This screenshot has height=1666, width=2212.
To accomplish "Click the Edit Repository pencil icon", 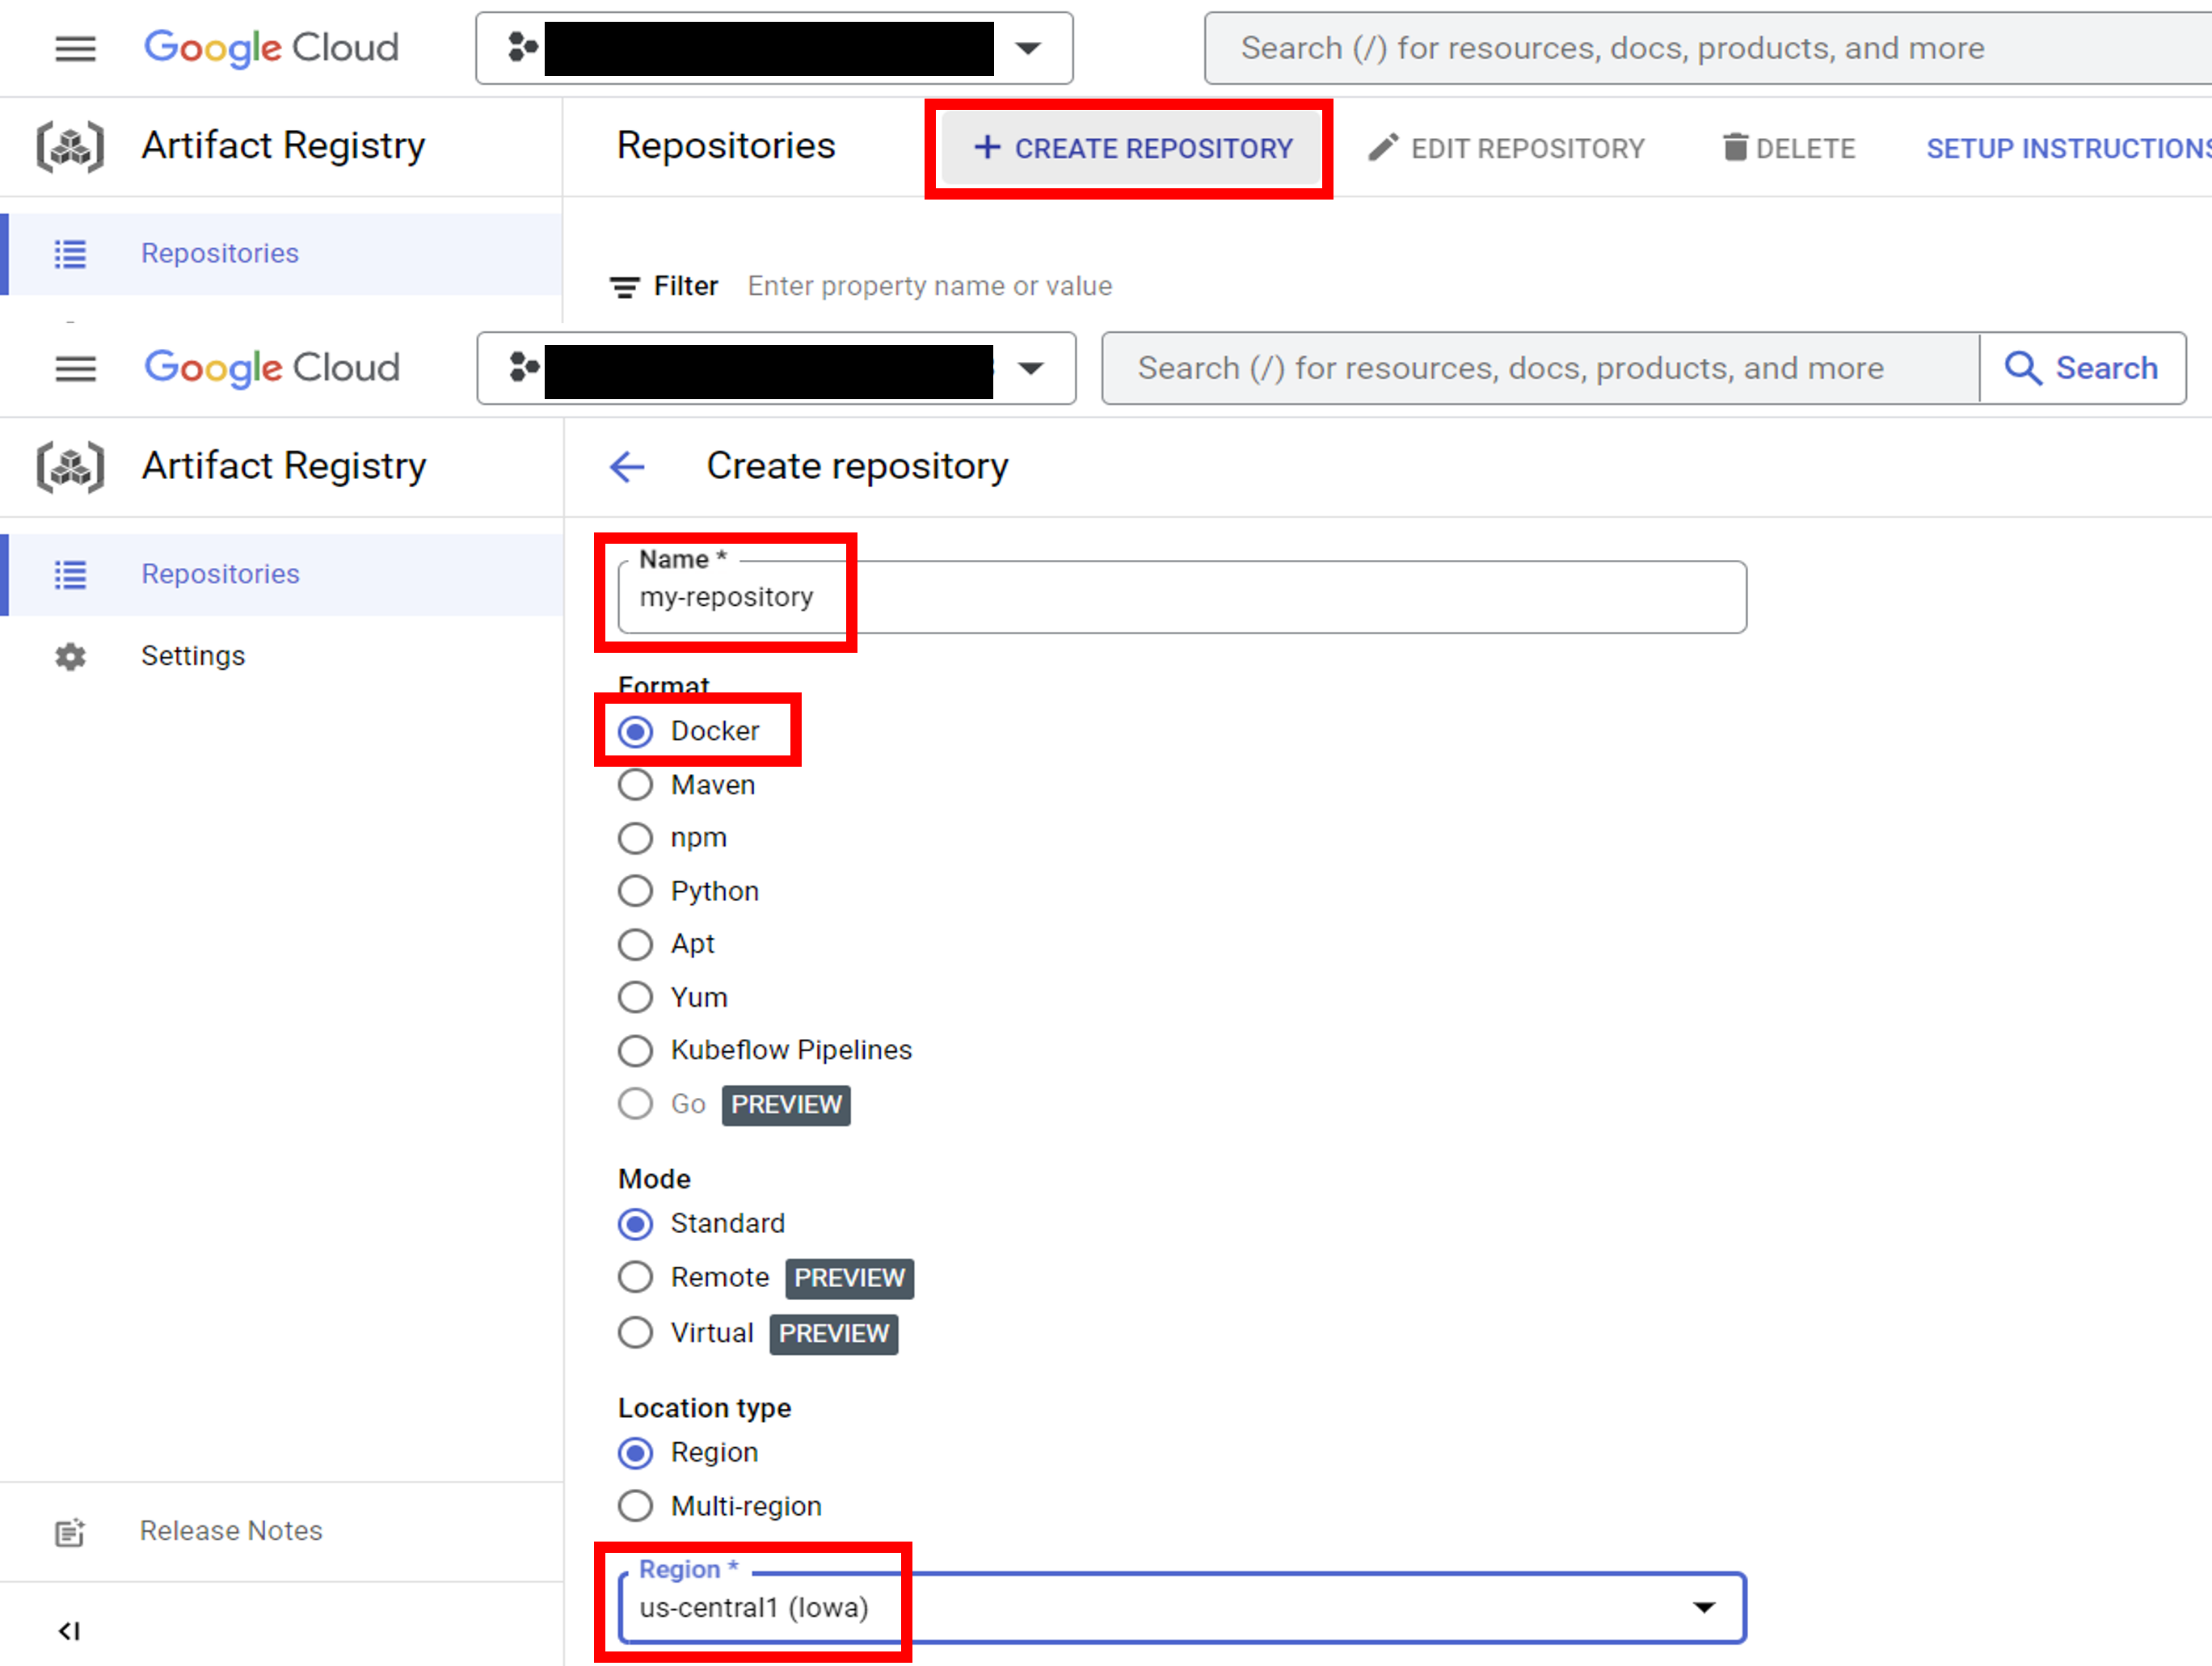I will (1383, 148).
